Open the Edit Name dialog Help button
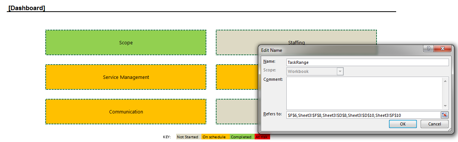Image resolution: width=458 pixels, height=142 pixels. 428,49
